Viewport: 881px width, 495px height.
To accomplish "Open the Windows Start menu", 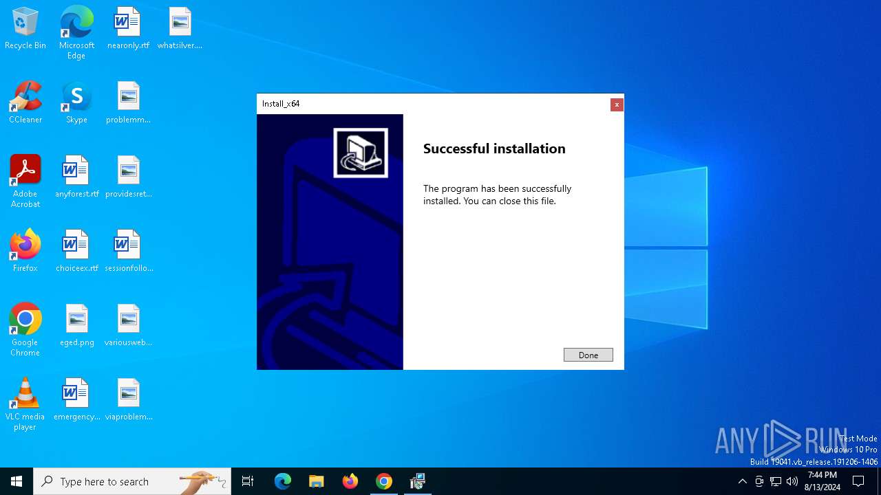I will pos(17,481).
